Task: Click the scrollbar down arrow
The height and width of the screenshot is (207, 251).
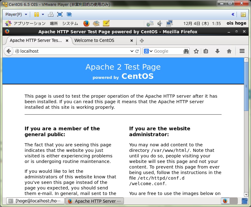Action: pyautogui.click(x=246, y=194)
